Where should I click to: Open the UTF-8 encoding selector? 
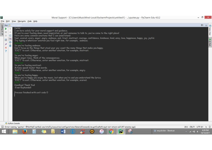pyautogui.click(x=200, y=127)
